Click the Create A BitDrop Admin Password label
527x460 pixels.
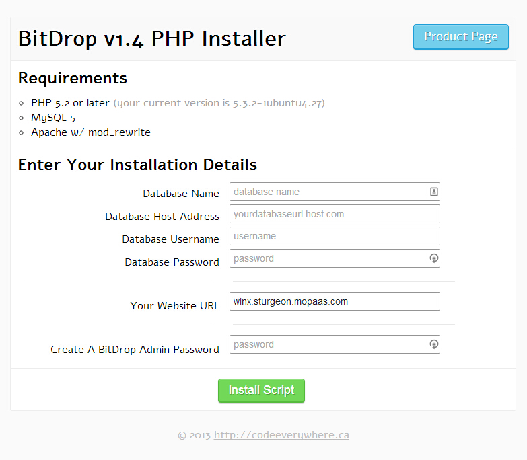click(135, 350)
